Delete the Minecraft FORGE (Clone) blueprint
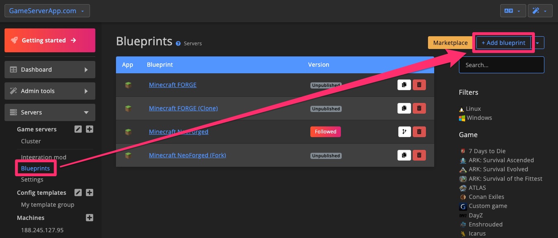 tap(419, 108)
